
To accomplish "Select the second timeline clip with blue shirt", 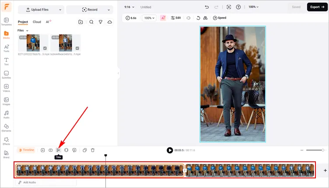I will (x=250, y=171).
